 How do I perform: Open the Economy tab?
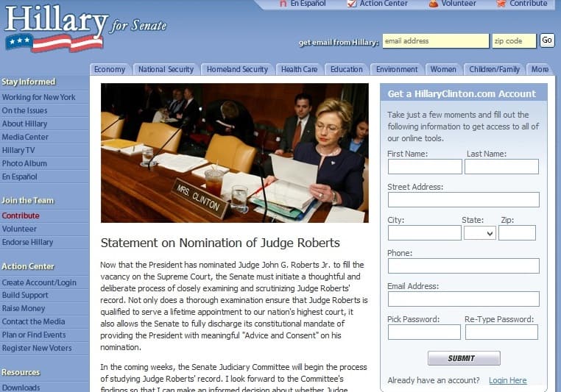(x=110, y=69)
